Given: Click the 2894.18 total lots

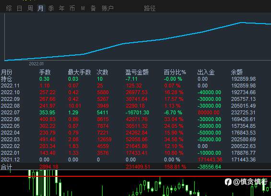Looking at the screenshot, I should click(x=49, y=167).
